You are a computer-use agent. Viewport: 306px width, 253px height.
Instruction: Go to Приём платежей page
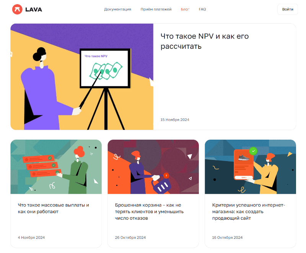point(156,9)
